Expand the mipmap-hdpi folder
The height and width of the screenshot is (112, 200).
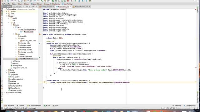16,43
